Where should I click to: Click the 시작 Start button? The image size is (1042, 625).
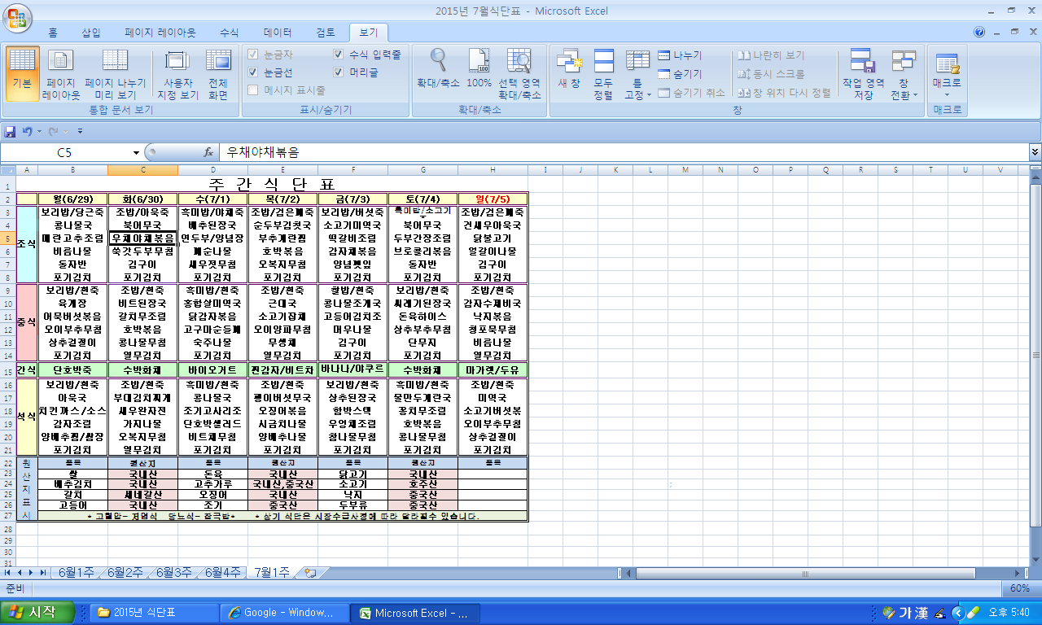coord(37,613)
